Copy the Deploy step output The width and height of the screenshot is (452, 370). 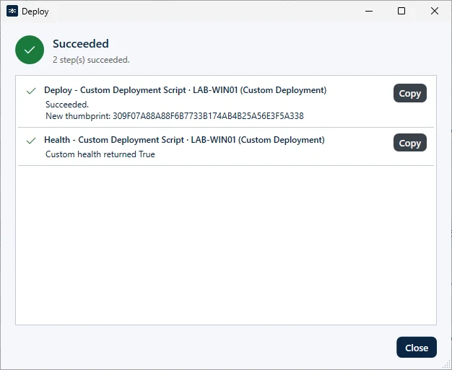tap(410, 93)
